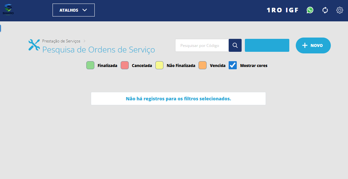The width and height of the screenshot is (348, 179).
Task: Select the yellow Não Finalizada swatch
Action: tap(159, 65)
